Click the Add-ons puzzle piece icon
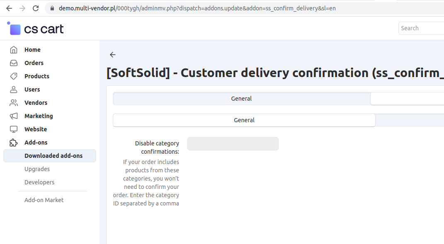444x244 pixels. coord(14,143)
